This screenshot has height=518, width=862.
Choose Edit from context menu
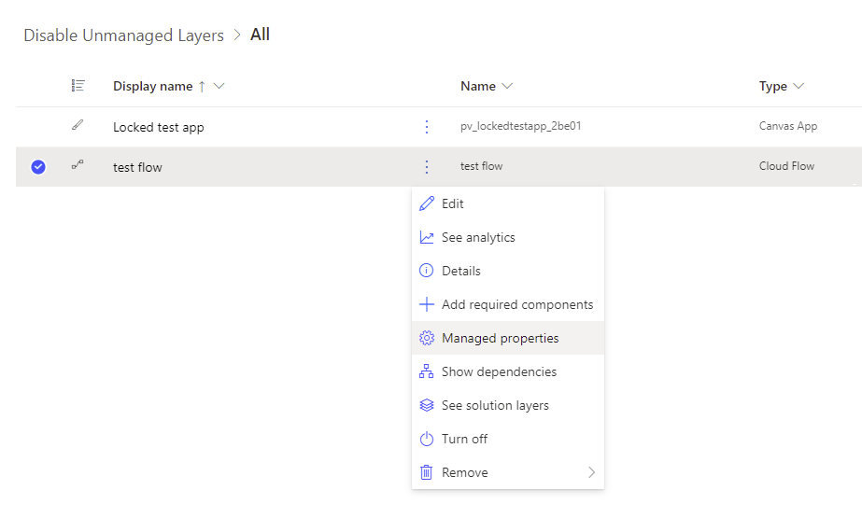pos(508,203)
